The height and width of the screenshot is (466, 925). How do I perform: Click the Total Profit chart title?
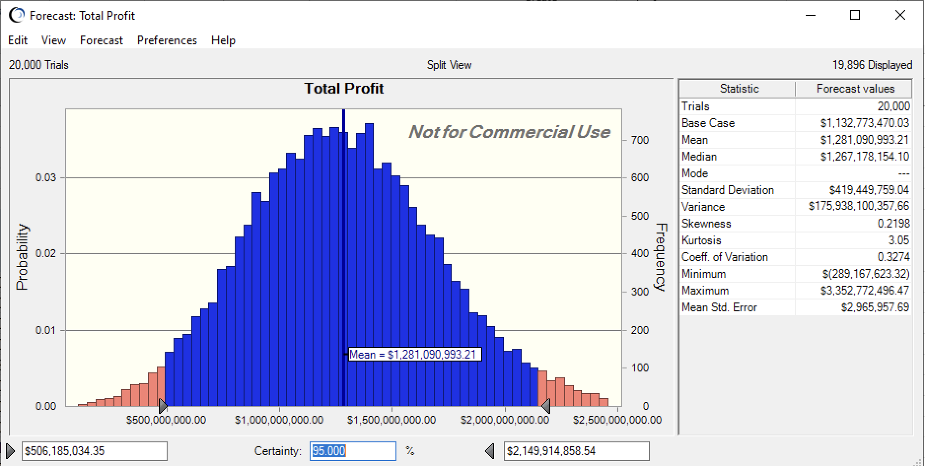click(x=344, y=89)
